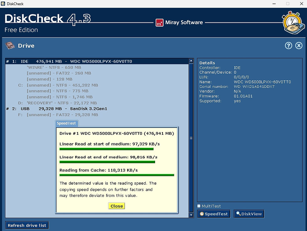Click the Linear Read at end progress bar
The width and height of the screenshot is (307, 231).
coord(107,162)
